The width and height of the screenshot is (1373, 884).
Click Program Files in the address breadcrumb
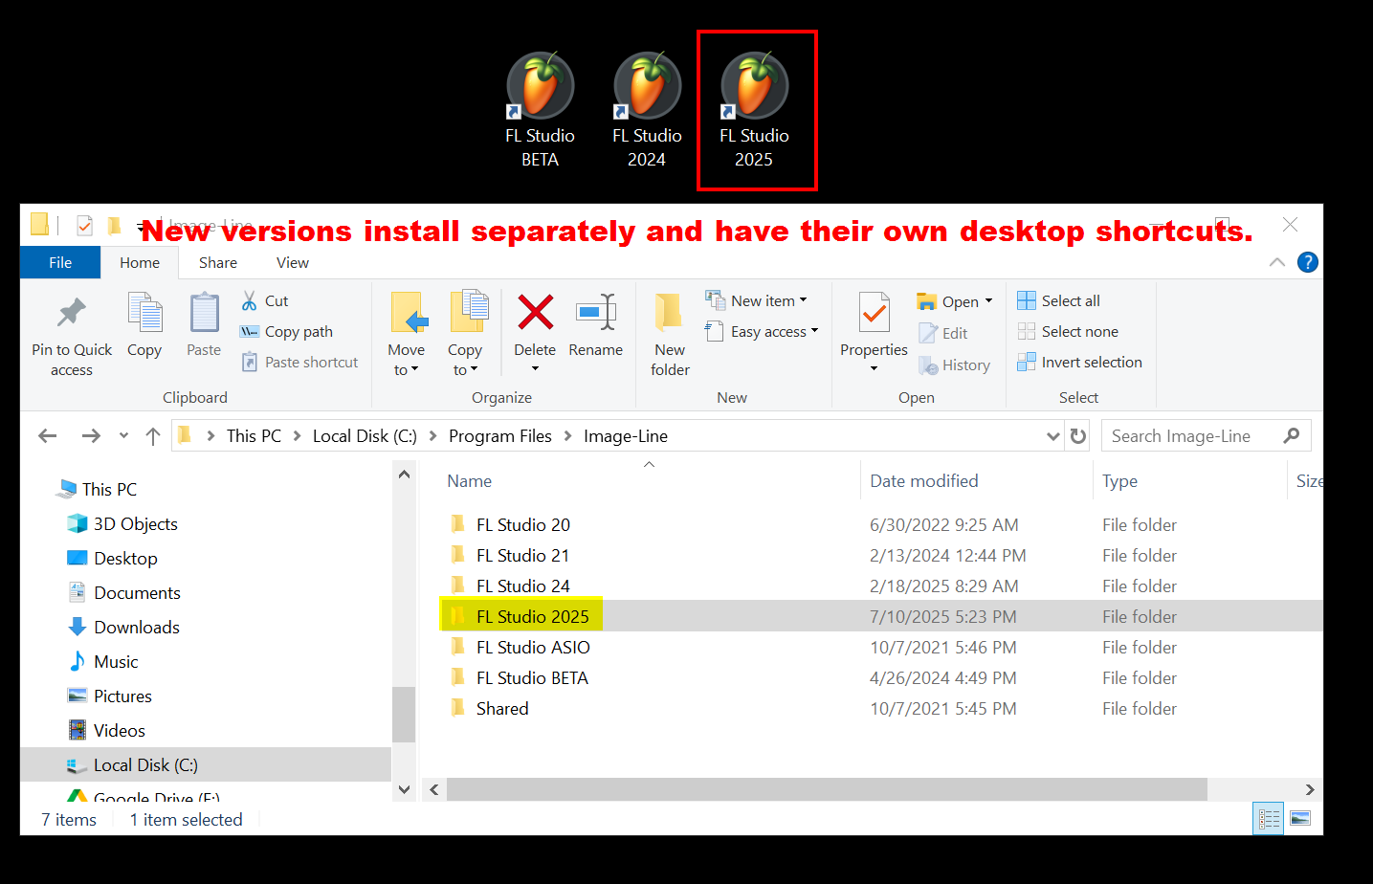coord(500,436)
